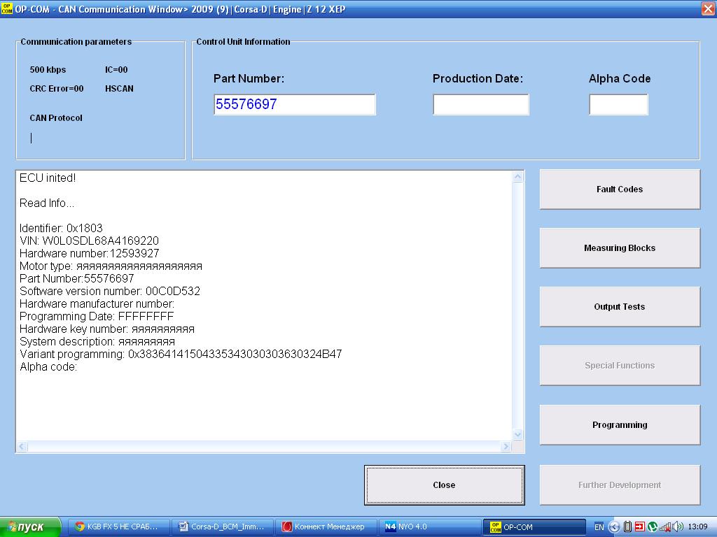717x537 pixels.
Task: Click the "Hardware number:12593927" line
Action: [89, 253]
